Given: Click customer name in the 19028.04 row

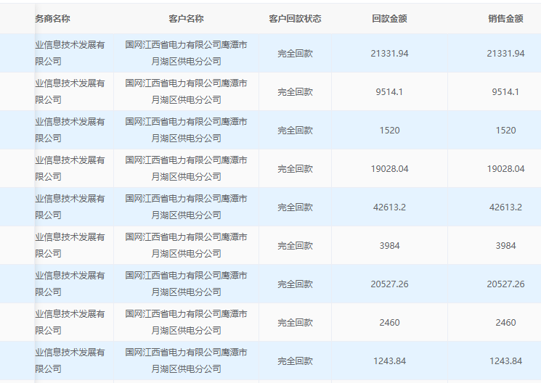Looking at the screenshot, I should coord(186,168).
